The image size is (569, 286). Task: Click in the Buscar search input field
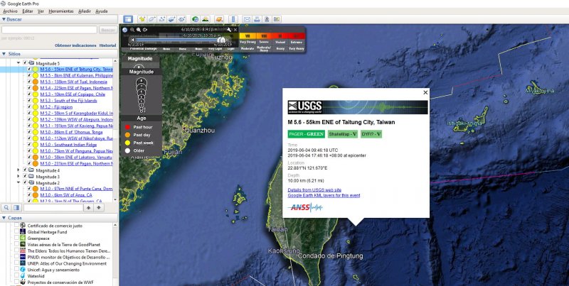[49, 30]
